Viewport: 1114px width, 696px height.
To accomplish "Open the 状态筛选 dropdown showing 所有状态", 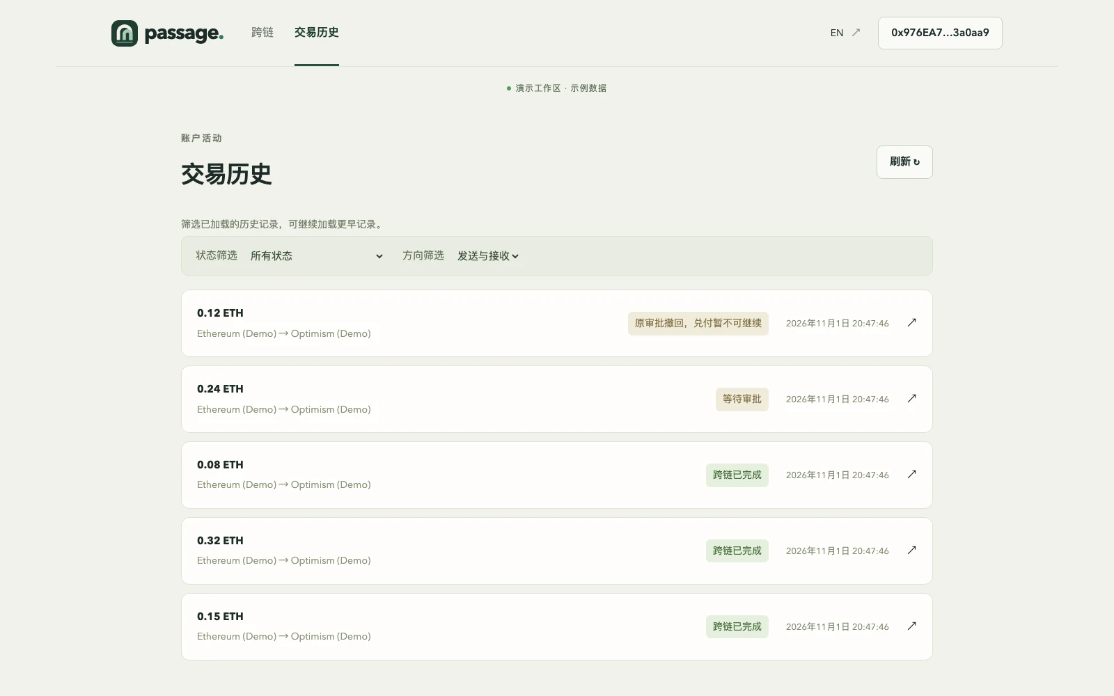I will pos(317,256).
